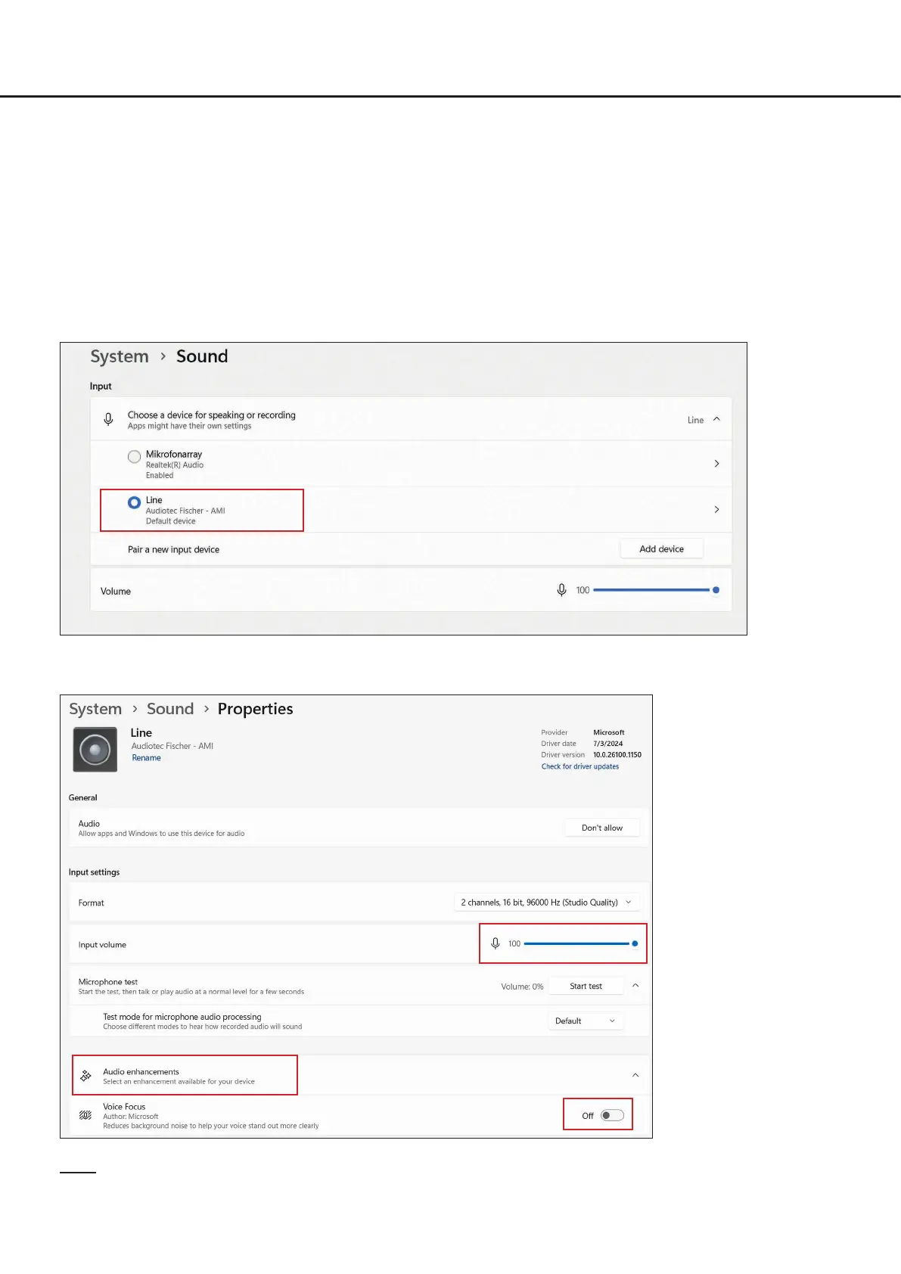Screen dimensions: 901x1274
Task: Click the microphone icon beside input device chooser
Action: (x=109, y=419)
